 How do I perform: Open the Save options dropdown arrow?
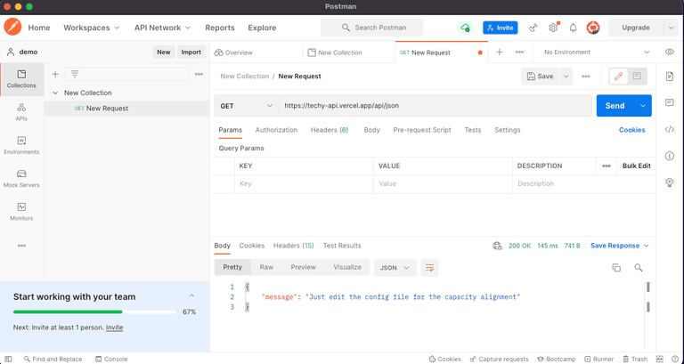pos(566,77)
